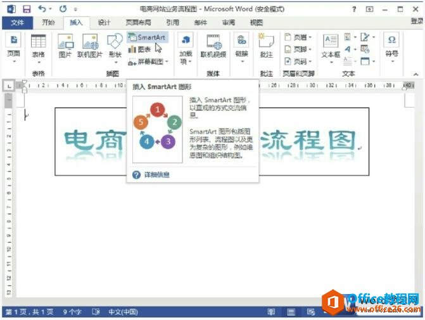425x320 pixels.
Task: Click the Word application icon in title bar
Action: coord(11,10)
